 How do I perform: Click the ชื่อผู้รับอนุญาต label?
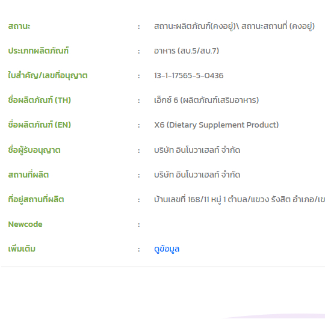tap(34, 150)
